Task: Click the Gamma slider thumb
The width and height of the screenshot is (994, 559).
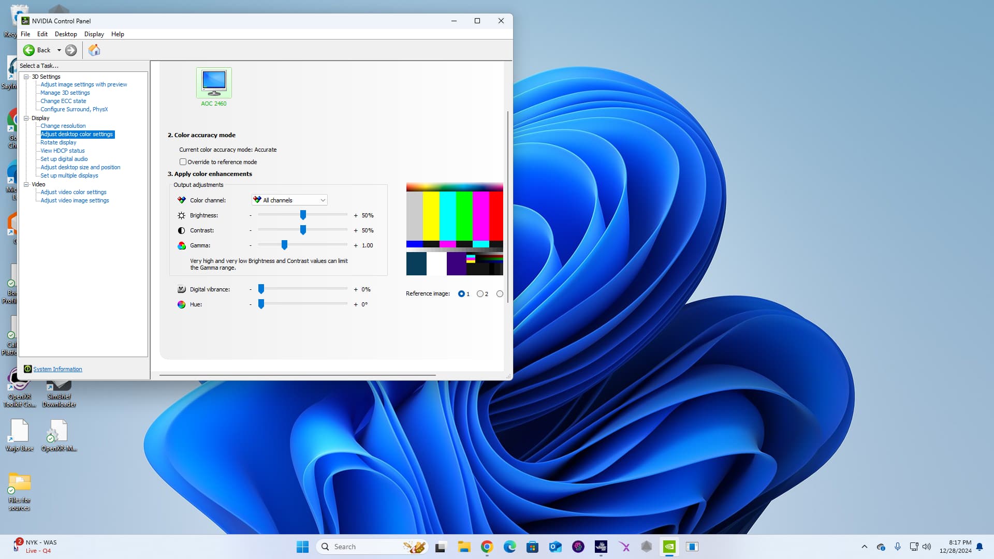Action: click(x=284, y=245)
